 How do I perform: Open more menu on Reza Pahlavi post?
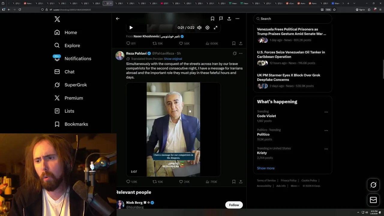click(241, 53)
